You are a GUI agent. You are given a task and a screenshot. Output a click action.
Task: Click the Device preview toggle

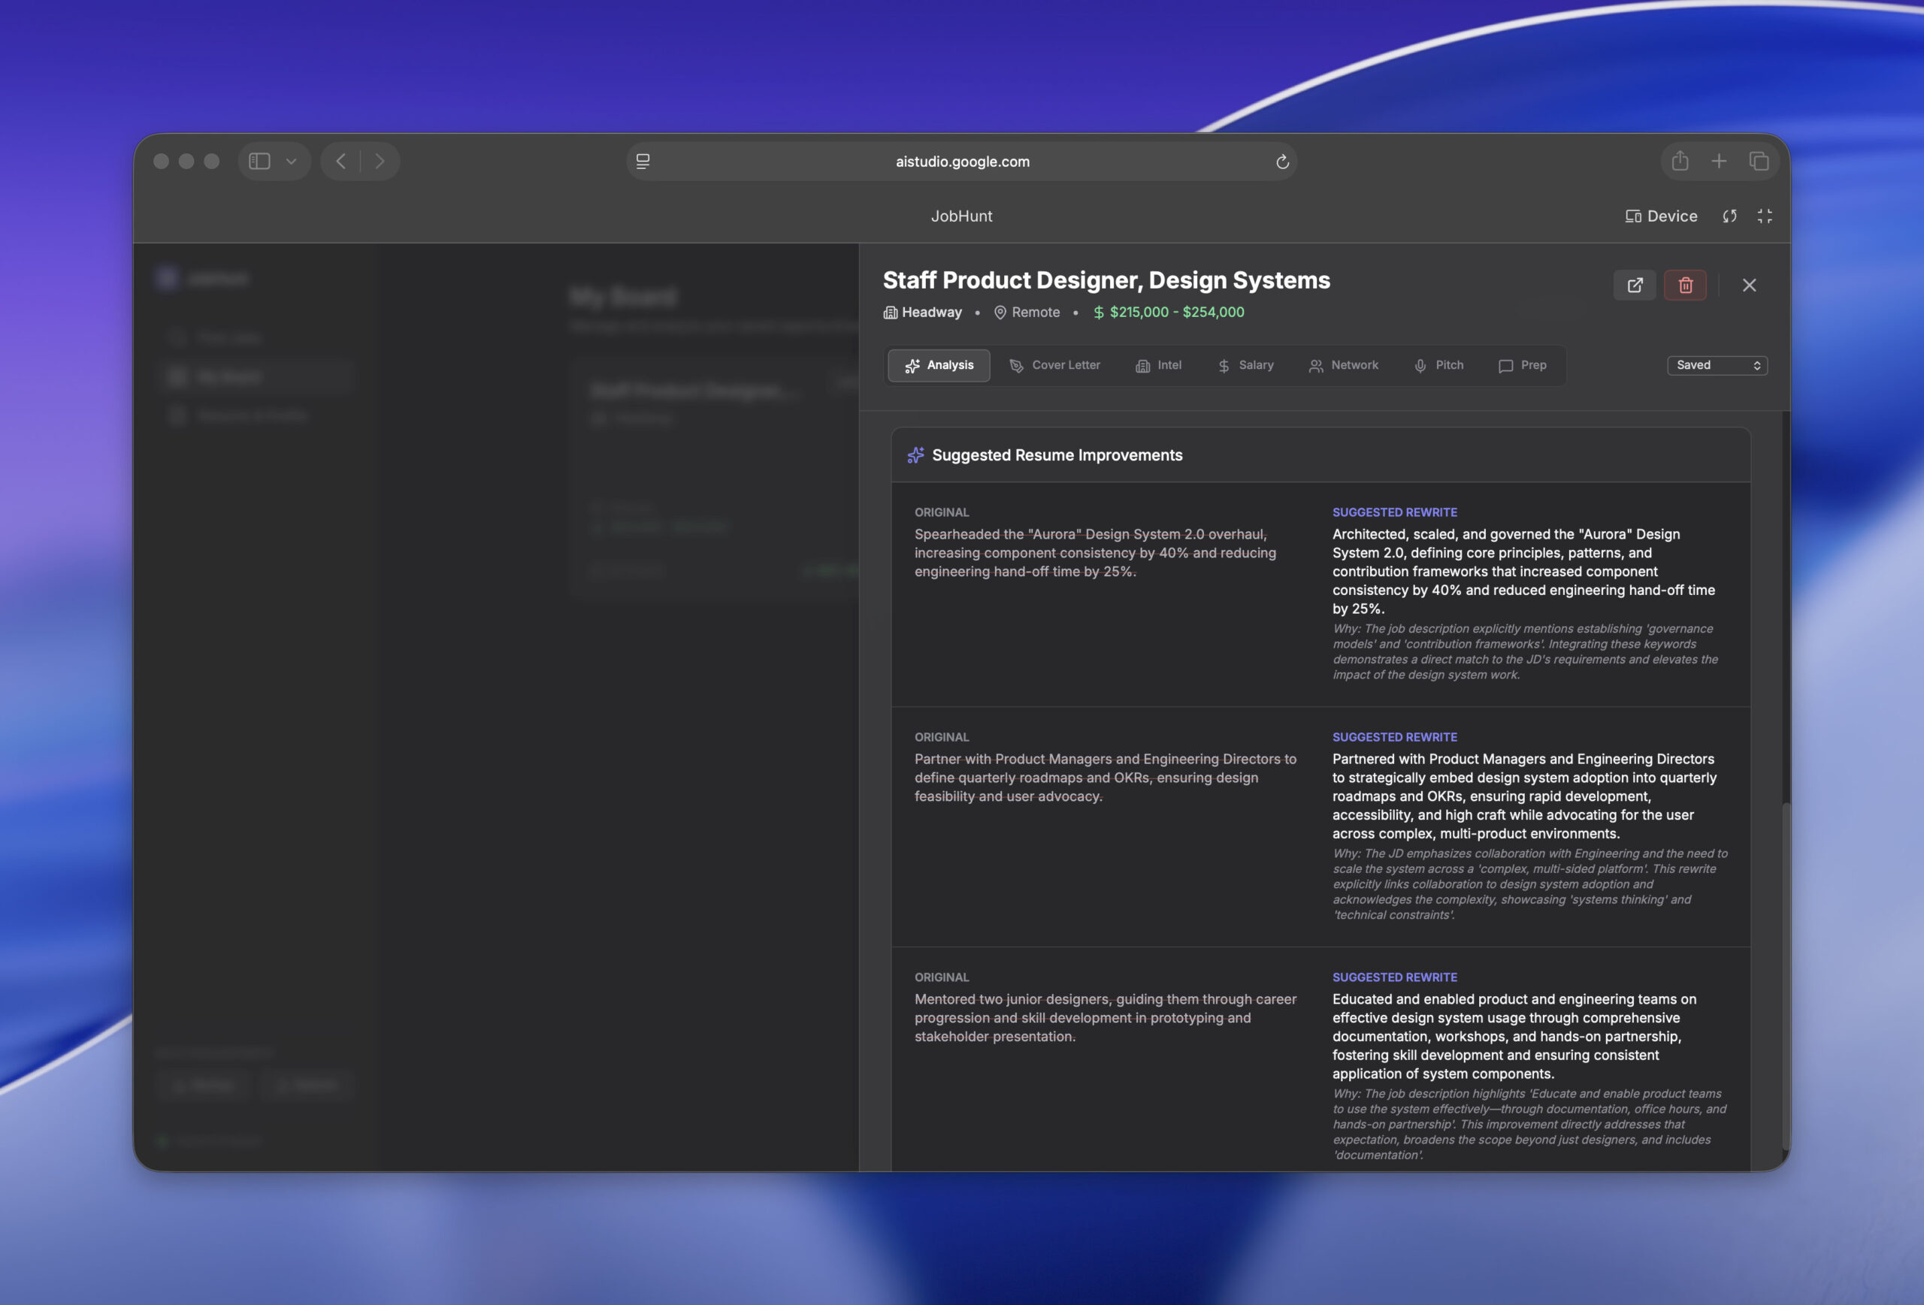click(x=1661, y=216)
